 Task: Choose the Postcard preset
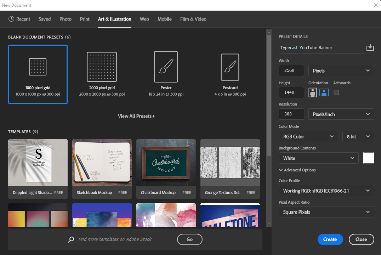coord(230,74)
